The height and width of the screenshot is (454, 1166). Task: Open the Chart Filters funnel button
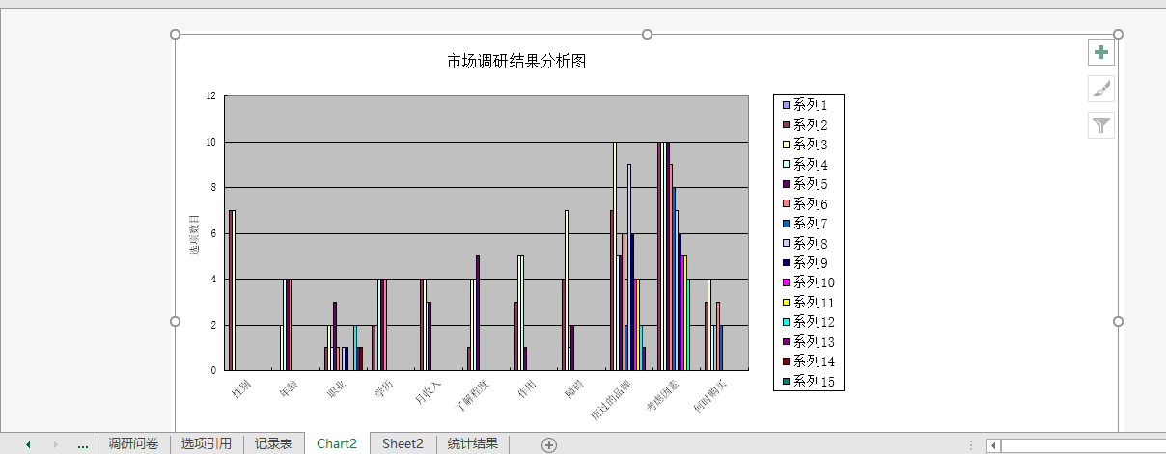[1101, 124]
